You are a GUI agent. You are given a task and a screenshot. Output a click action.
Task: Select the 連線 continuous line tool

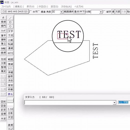[10, 48]
